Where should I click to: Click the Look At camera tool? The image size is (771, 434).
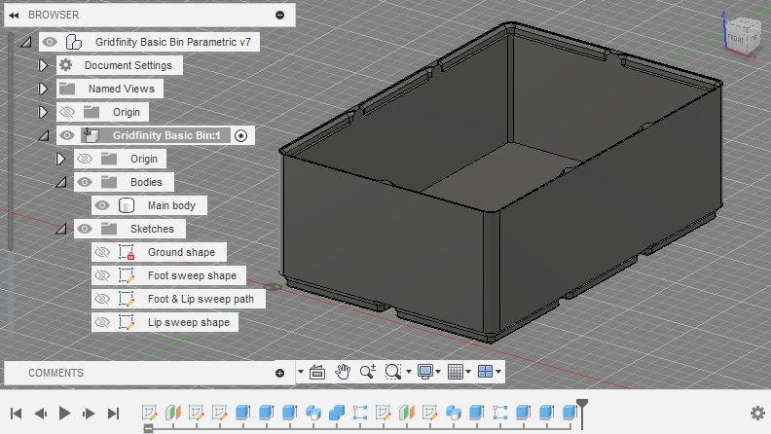[317, 372]
